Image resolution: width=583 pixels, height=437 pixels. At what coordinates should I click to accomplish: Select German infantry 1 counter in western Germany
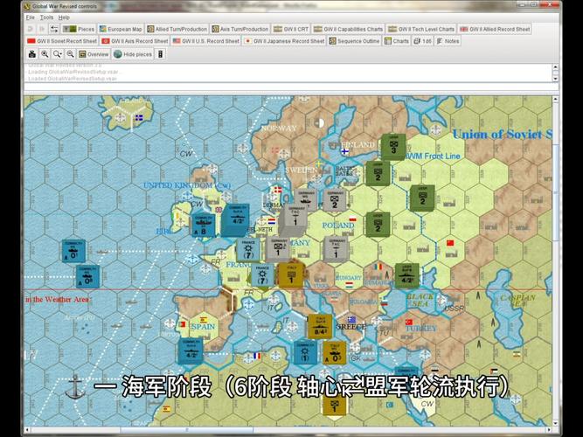(x=278, y=249)
